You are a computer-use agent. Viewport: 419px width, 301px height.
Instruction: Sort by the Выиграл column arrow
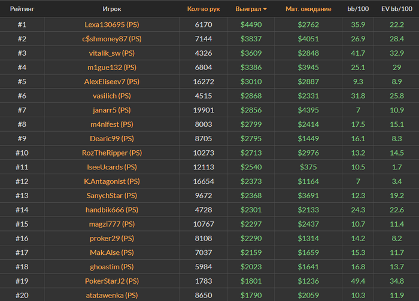click(265, 9)
